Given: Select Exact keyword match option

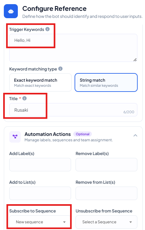Looking at the screenshot, I should click(40, 82).
